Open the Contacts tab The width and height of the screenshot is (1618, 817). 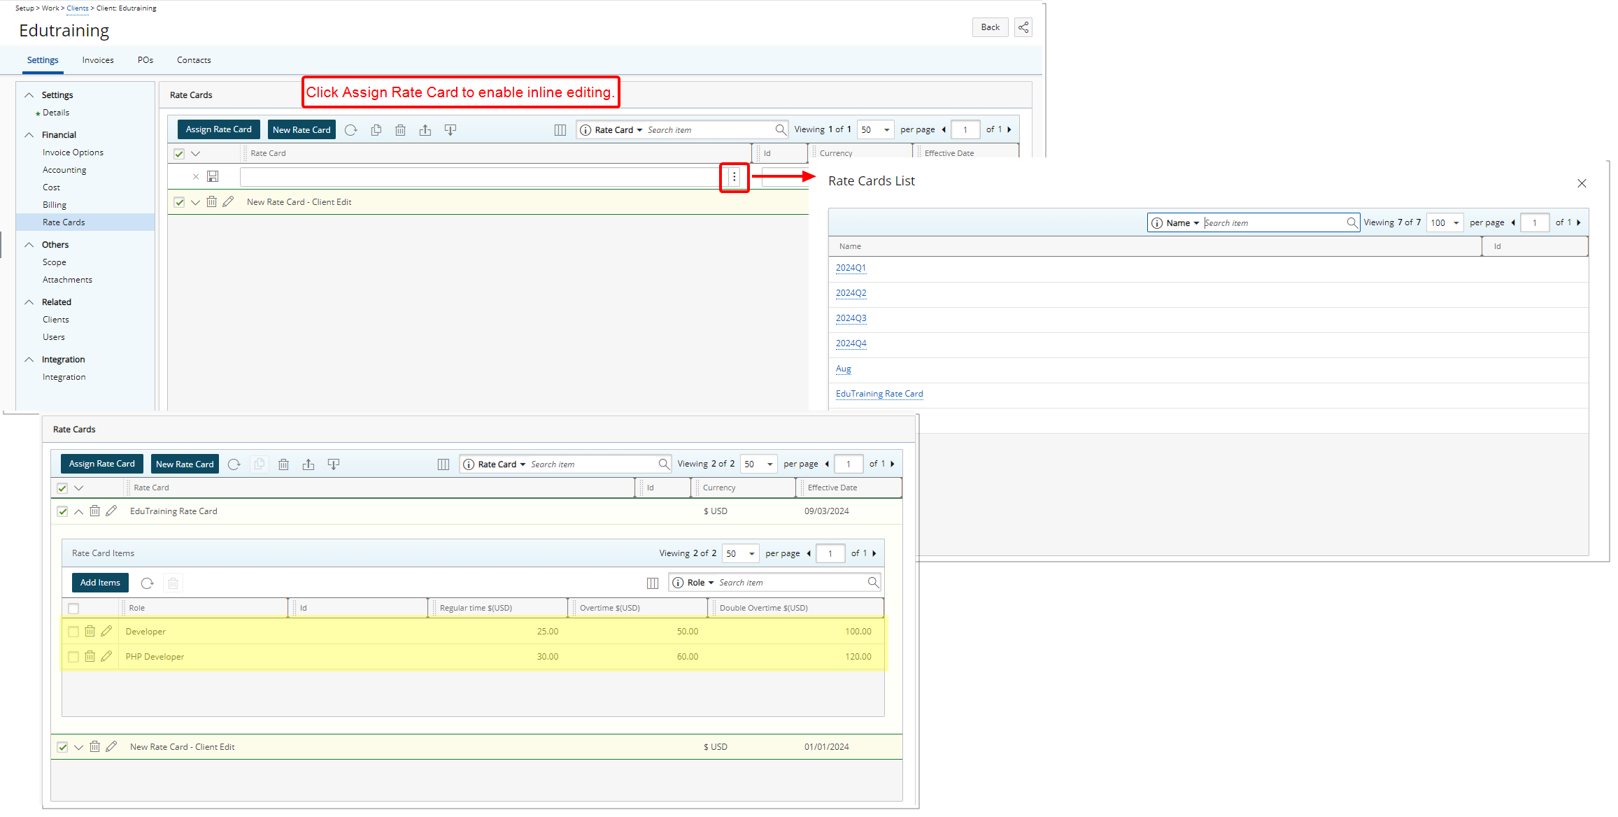pyautogui.click(x=194, y=60)
